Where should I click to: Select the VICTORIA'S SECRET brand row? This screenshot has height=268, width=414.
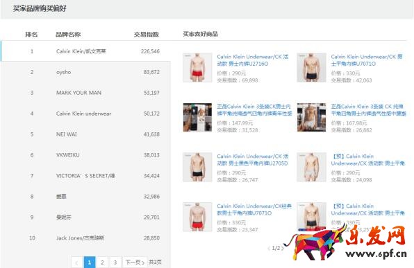85,176
